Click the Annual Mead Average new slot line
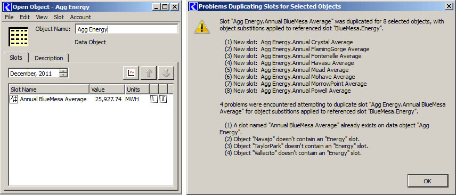The height and width of the screenshot is (195, 456). coord(287,70)
